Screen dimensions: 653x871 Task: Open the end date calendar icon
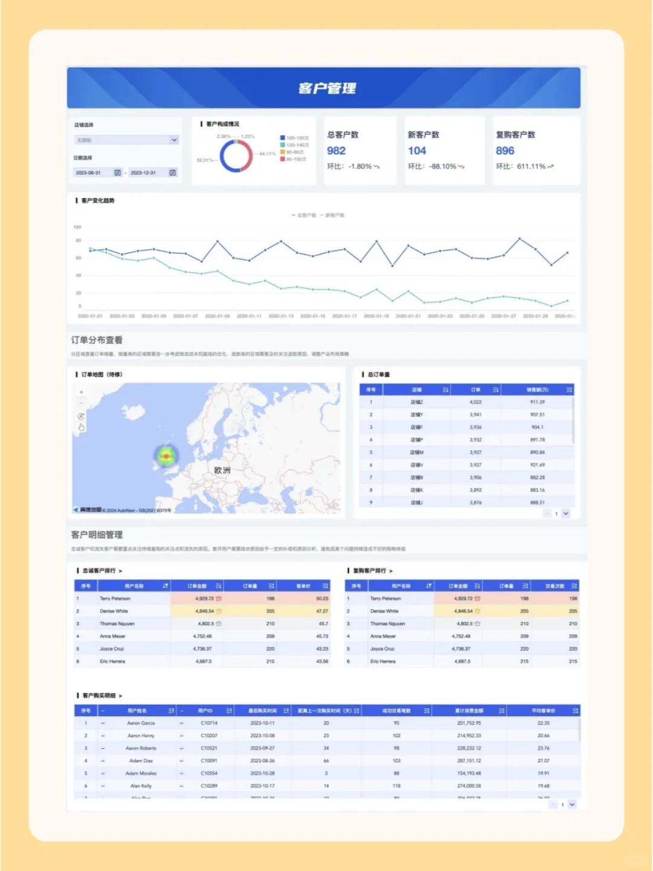[x=172, y=173]
